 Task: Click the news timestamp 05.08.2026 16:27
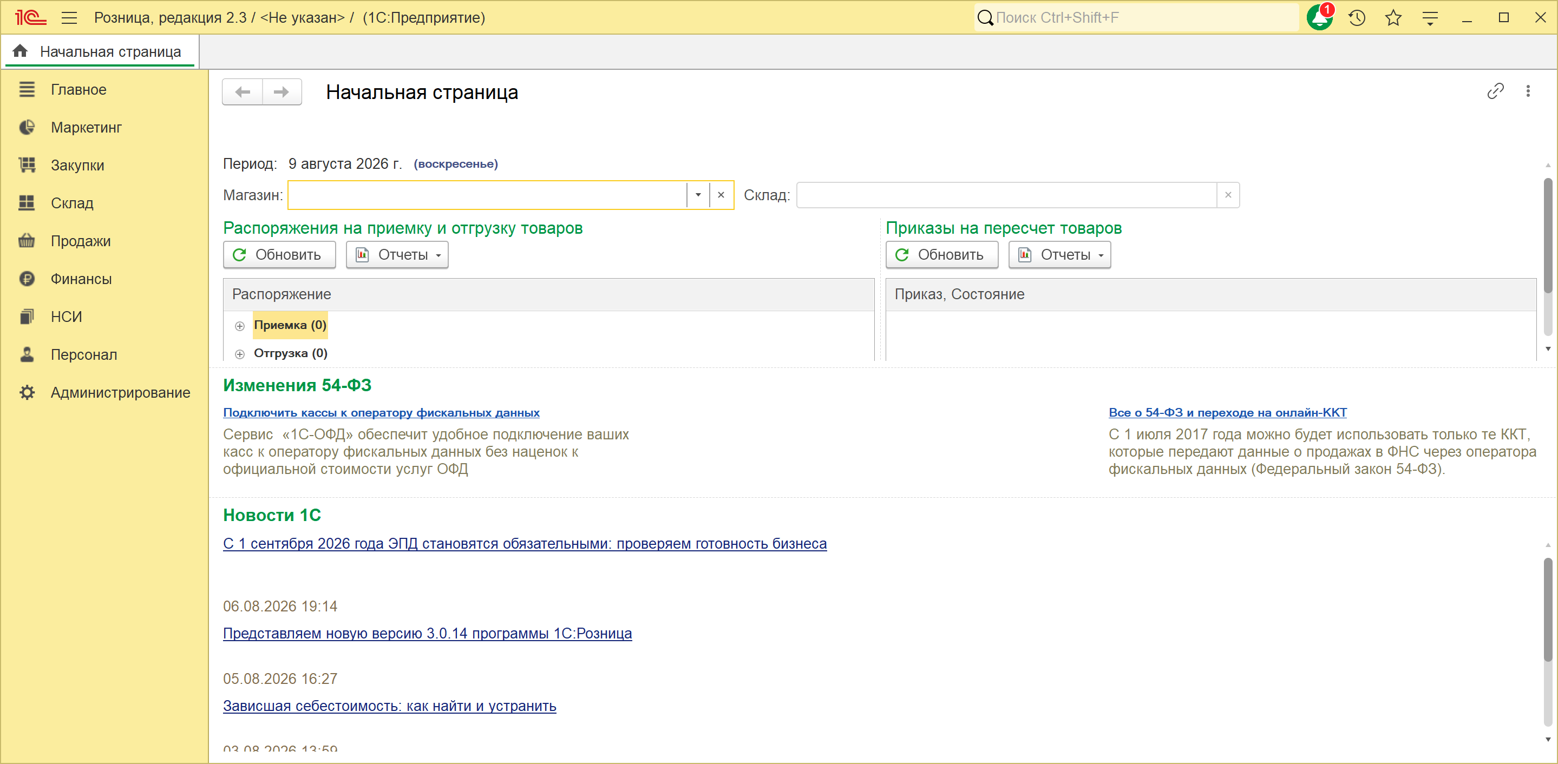pyautogui.click(x=280, y=679)
